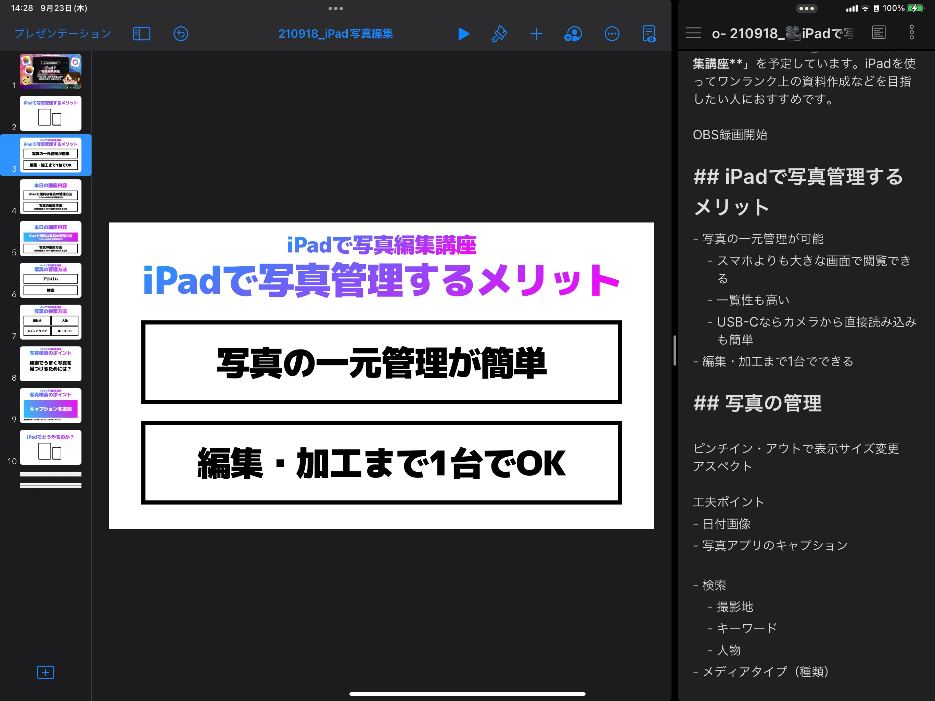Open the notes app vertical dots menu

point(912,33)
